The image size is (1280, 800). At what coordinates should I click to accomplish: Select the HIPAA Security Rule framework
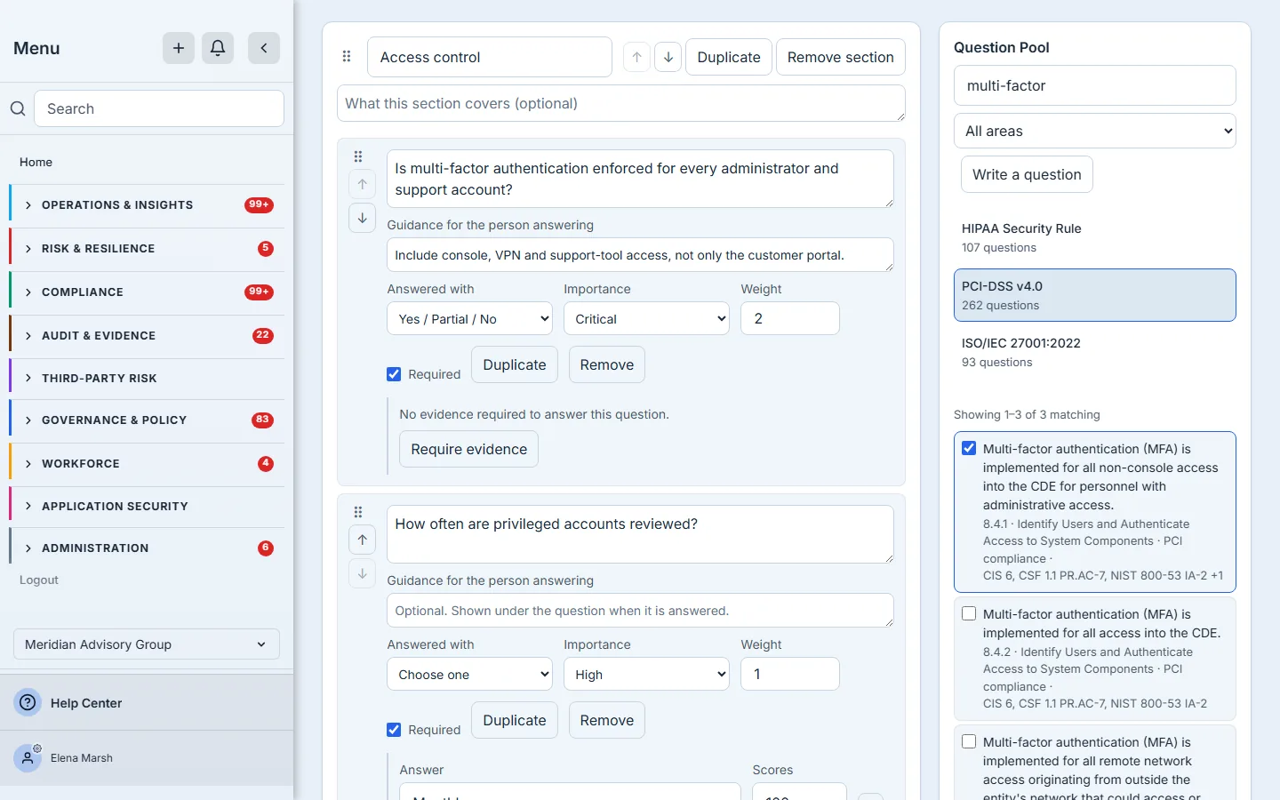click(x=1095, y=237)
